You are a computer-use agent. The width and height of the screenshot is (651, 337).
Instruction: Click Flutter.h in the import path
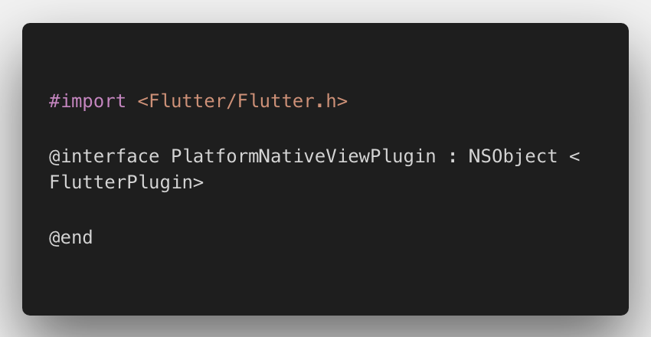tap(287, 101)
